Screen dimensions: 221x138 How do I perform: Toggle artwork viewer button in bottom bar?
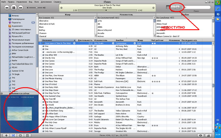(x=27, y=135)
